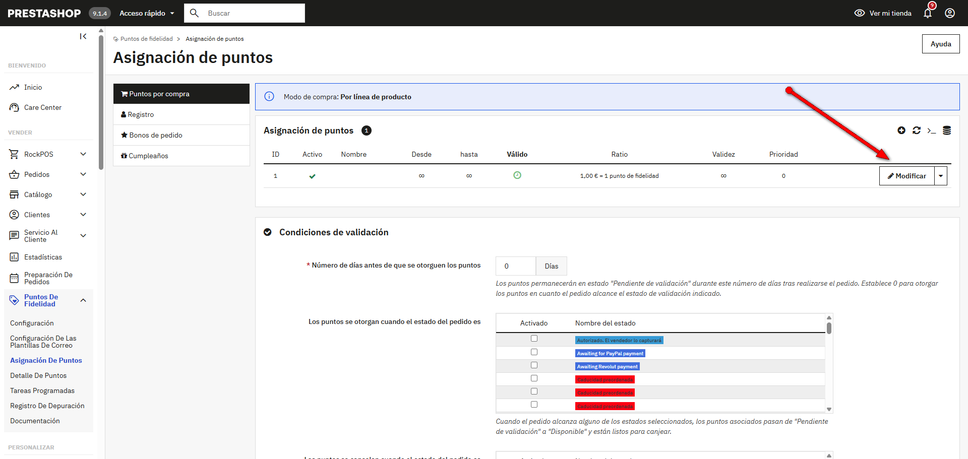Click the number of days input field

(515, 266)
